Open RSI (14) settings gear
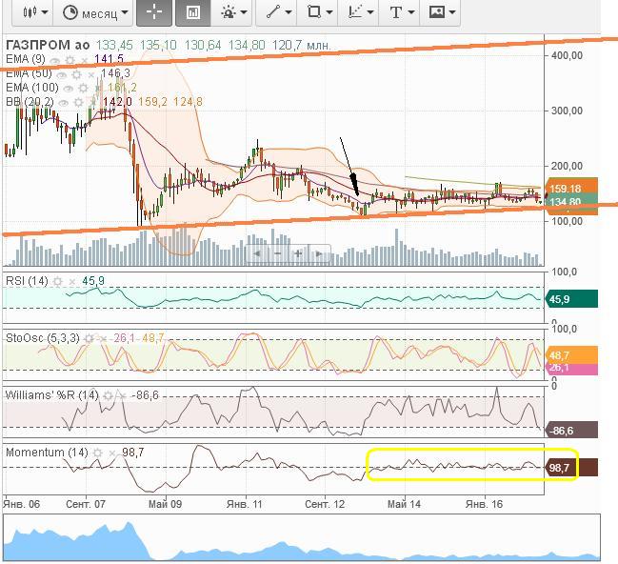 [x=58, y=282]
